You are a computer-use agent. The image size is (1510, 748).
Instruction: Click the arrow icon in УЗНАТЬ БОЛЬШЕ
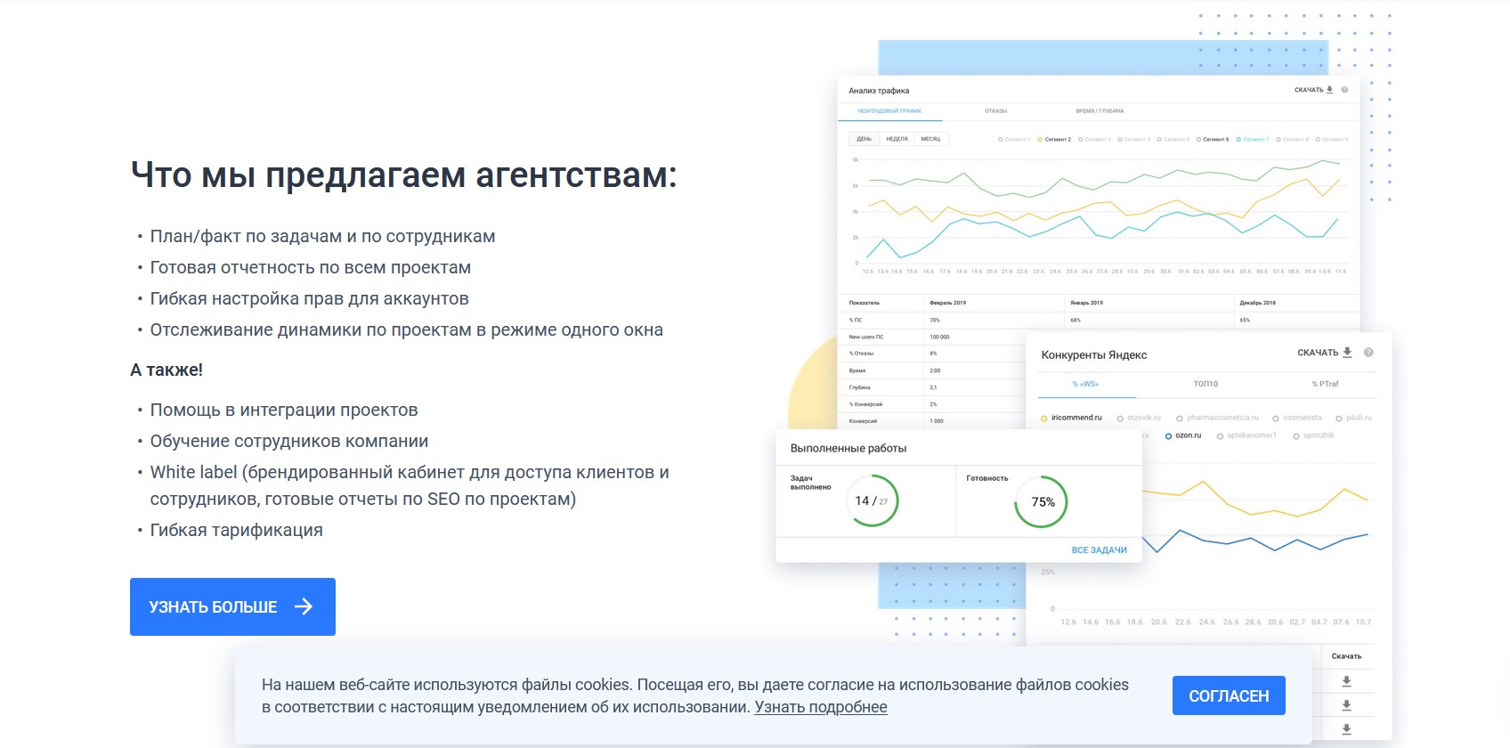pos(304,606)
